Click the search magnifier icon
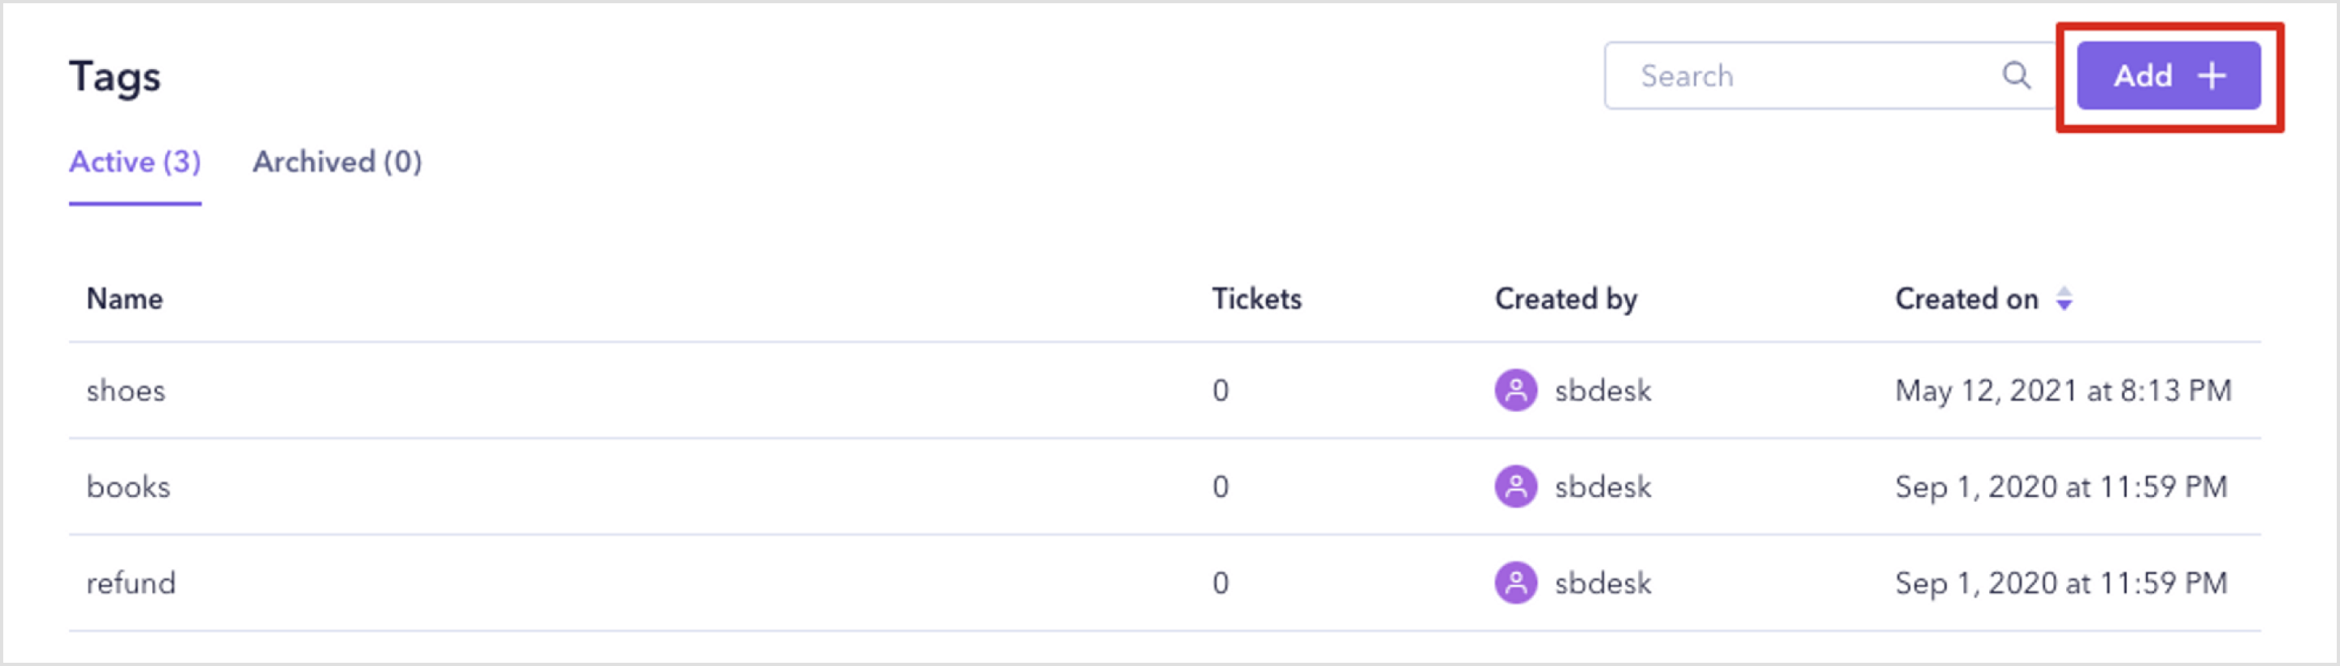2340x666 pixels. pyautogui.click(x=2016, y=76)
